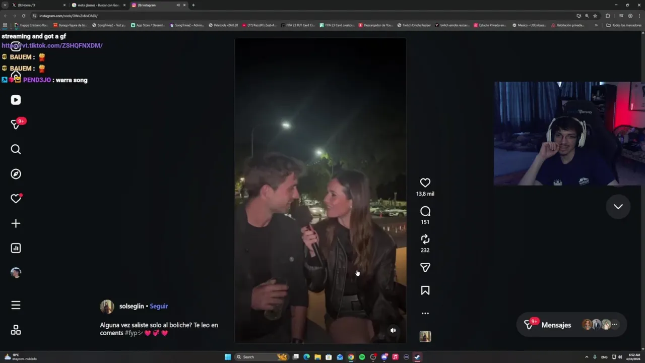This screenshot has height=363, width=645.
Task: Open options dots in Mensajes panel
Action: point(614,325)
